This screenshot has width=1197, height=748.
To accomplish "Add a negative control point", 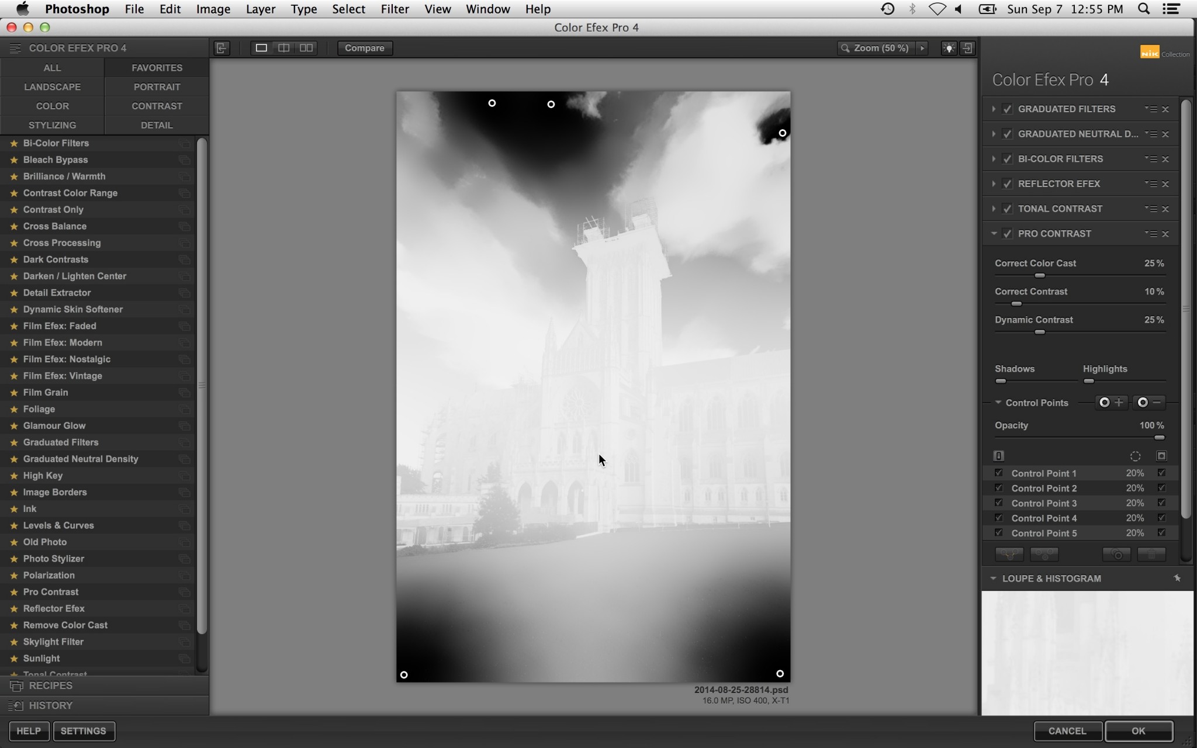I will (1149, 402).
